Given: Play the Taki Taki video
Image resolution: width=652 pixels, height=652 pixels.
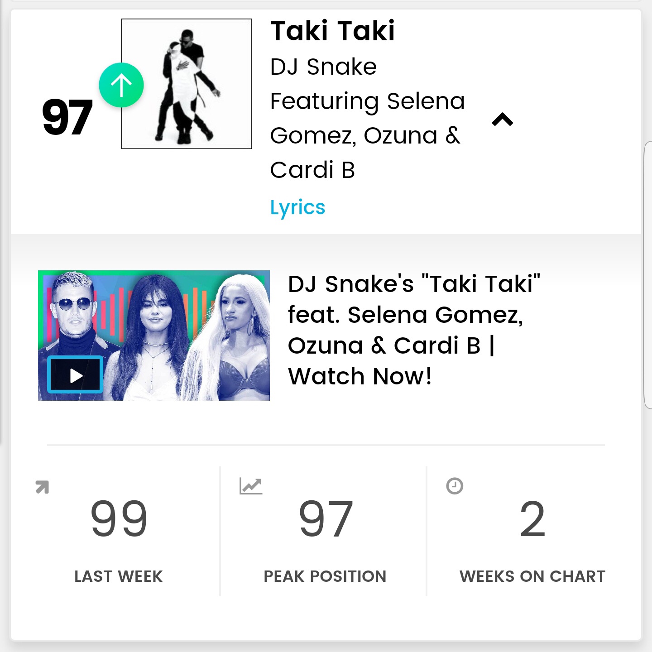Looking at the screenshot, I should click(75, 375).
